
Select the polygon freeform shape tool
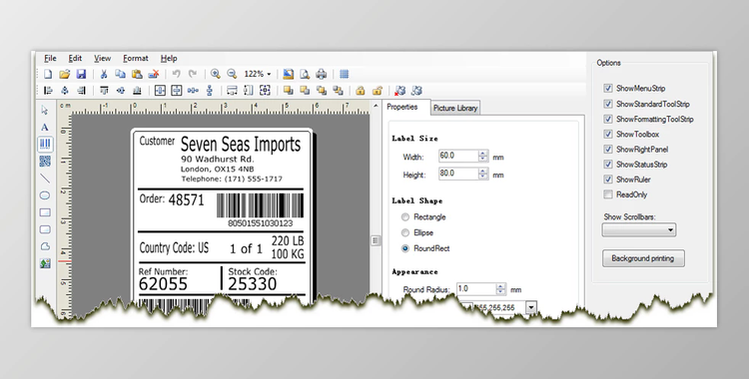(45, 246)
